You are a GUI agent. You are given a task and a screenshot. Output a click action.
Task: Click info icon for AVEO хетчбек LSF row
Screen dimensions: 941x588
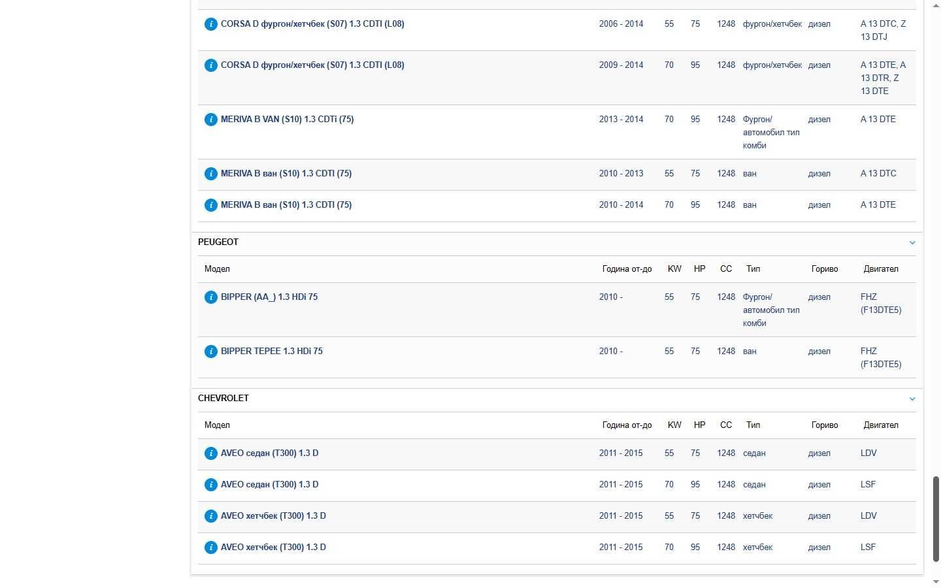point(210,547)
